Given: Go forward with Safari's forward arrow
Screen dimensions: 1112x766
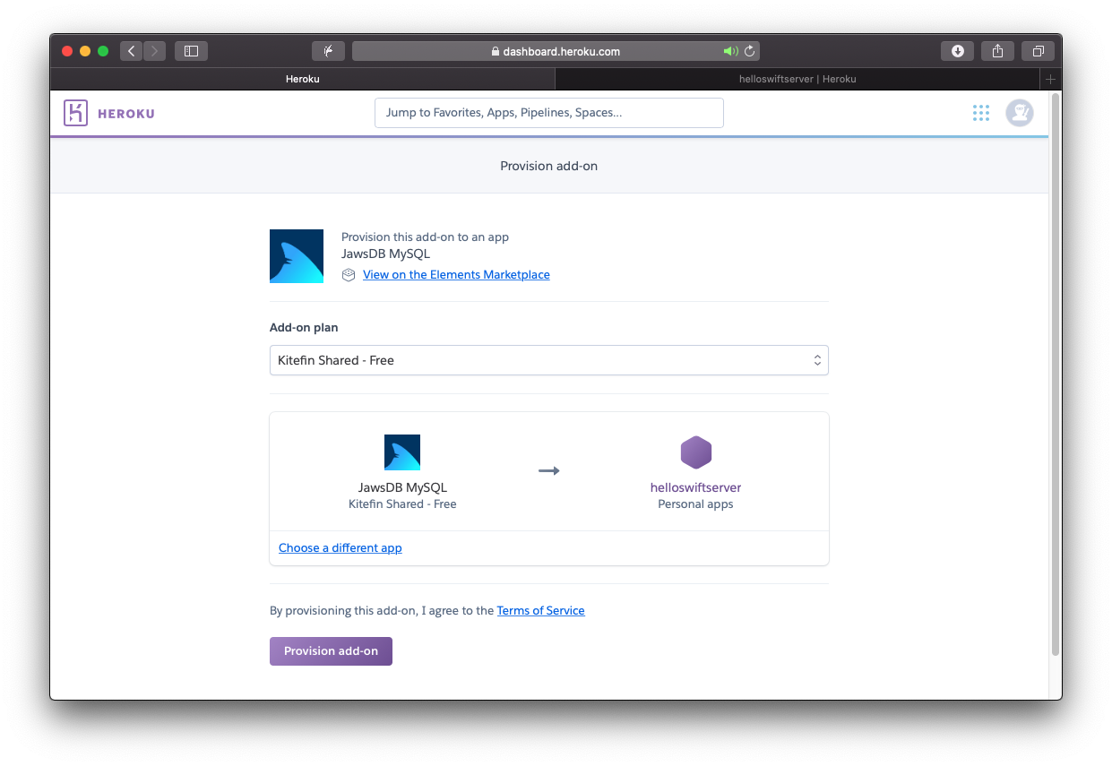Looking at the screenshot, I should 154,51.
